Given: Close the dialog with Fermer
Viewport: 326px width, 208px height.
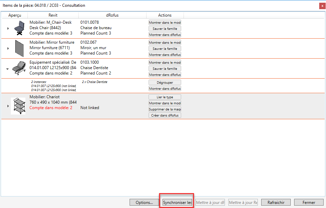Looking at the screenshot, I should pyautogui.click(x=309, y=203).
